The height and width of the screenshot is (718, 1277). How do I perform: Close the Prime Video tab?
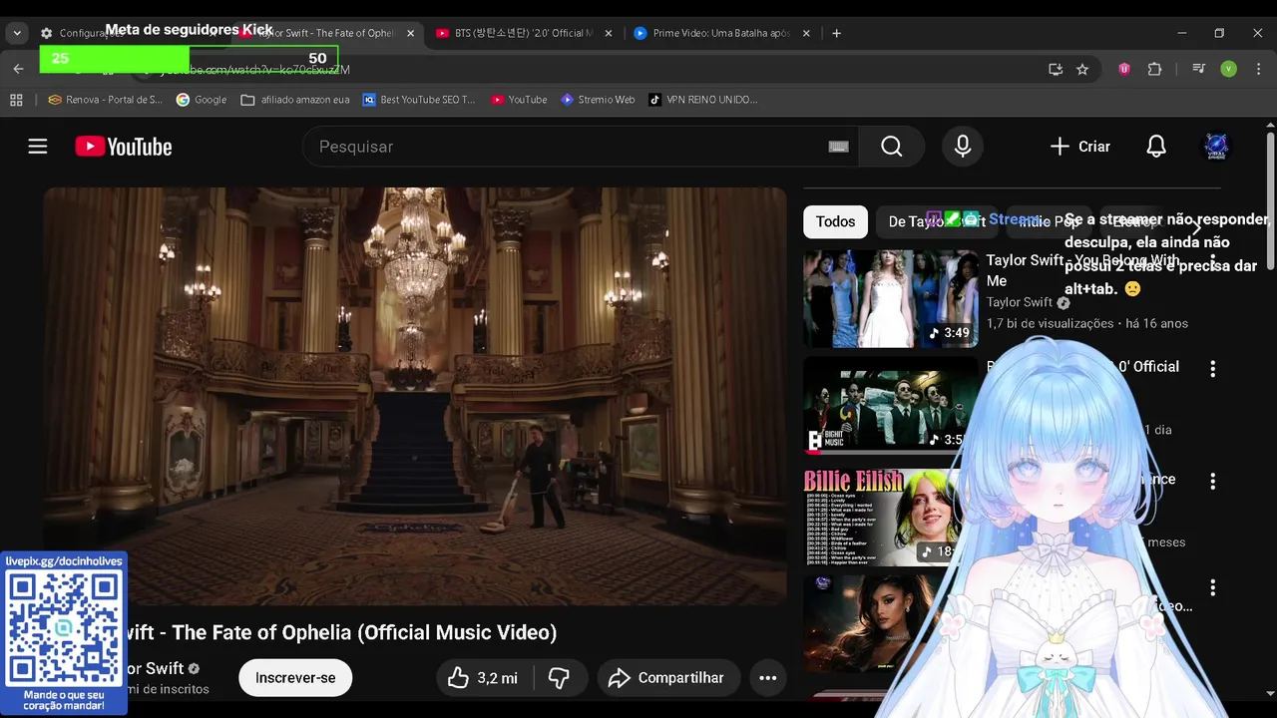[x=806, y=33]
